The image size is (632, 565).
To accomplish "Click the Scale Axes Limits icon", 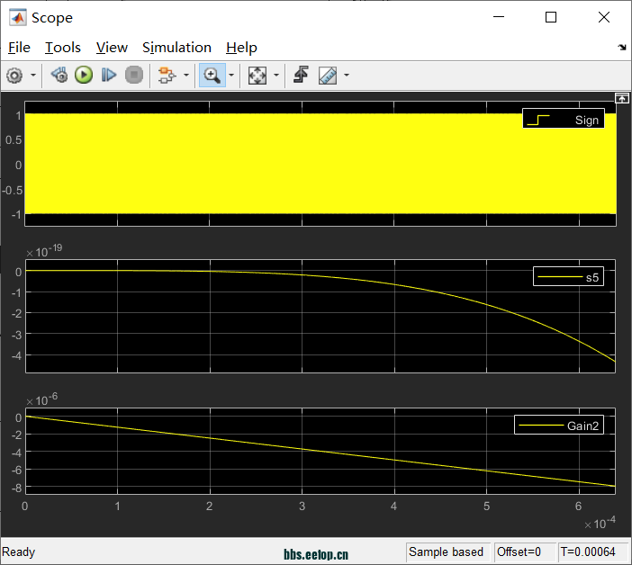I will pyautogui.click(x=257, y=76).
